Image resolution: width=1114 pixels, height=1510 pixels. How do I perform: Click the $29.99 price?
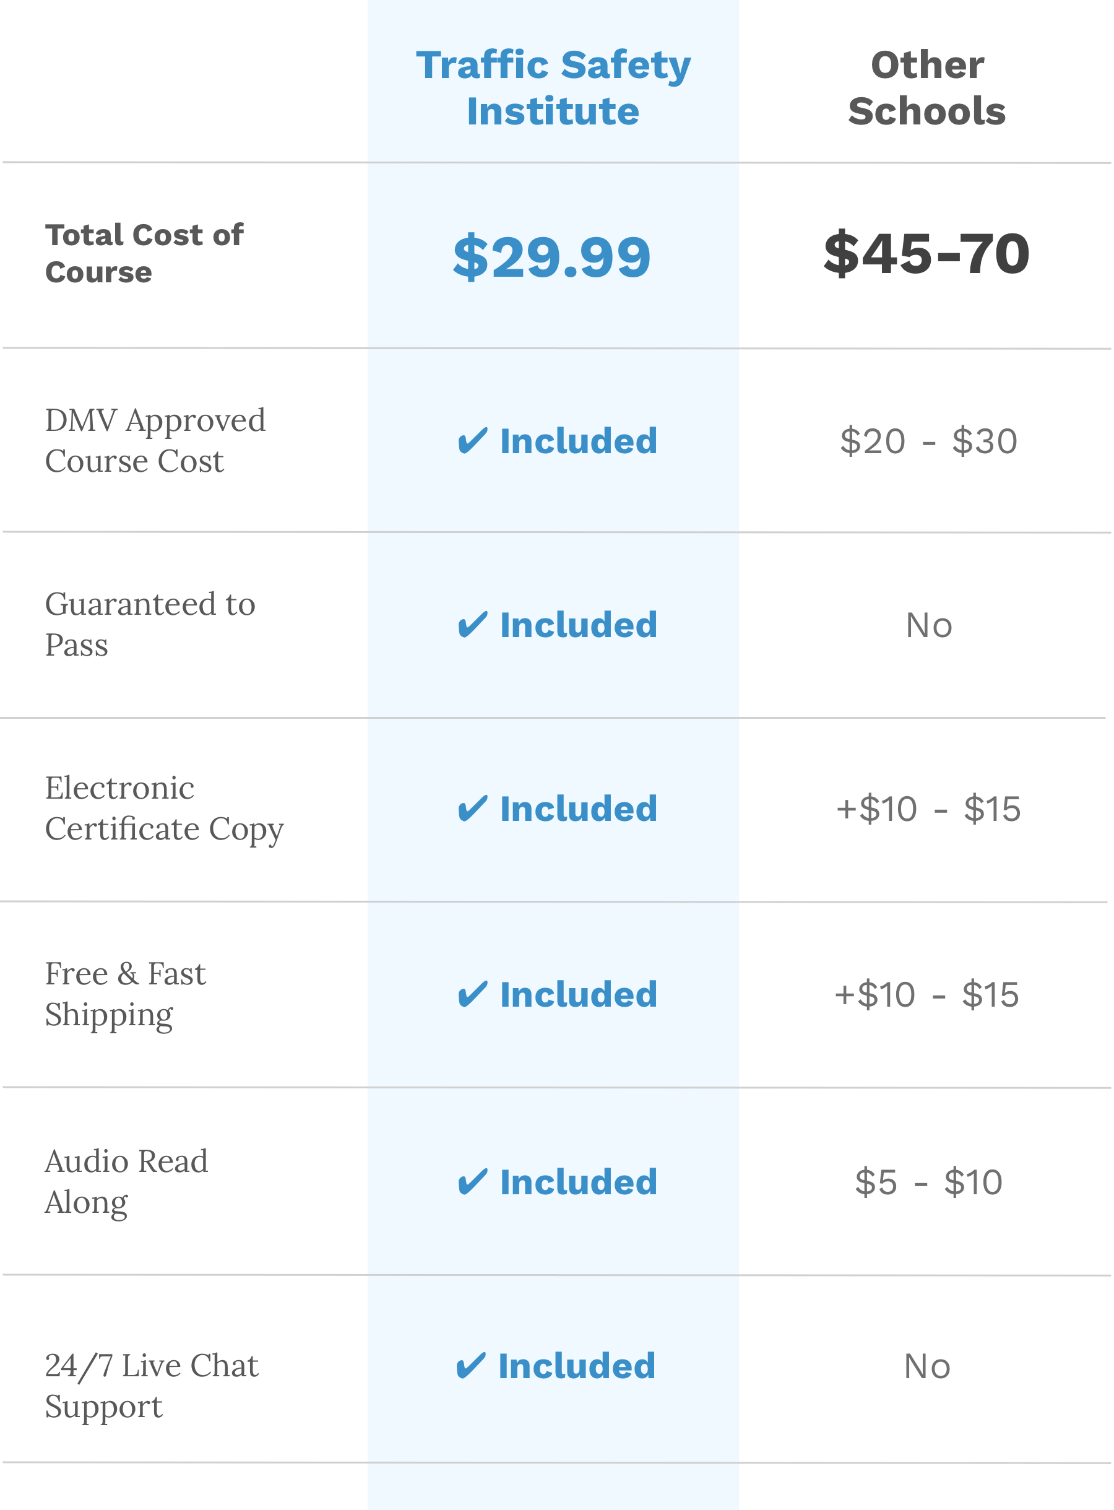coord(553,258)
